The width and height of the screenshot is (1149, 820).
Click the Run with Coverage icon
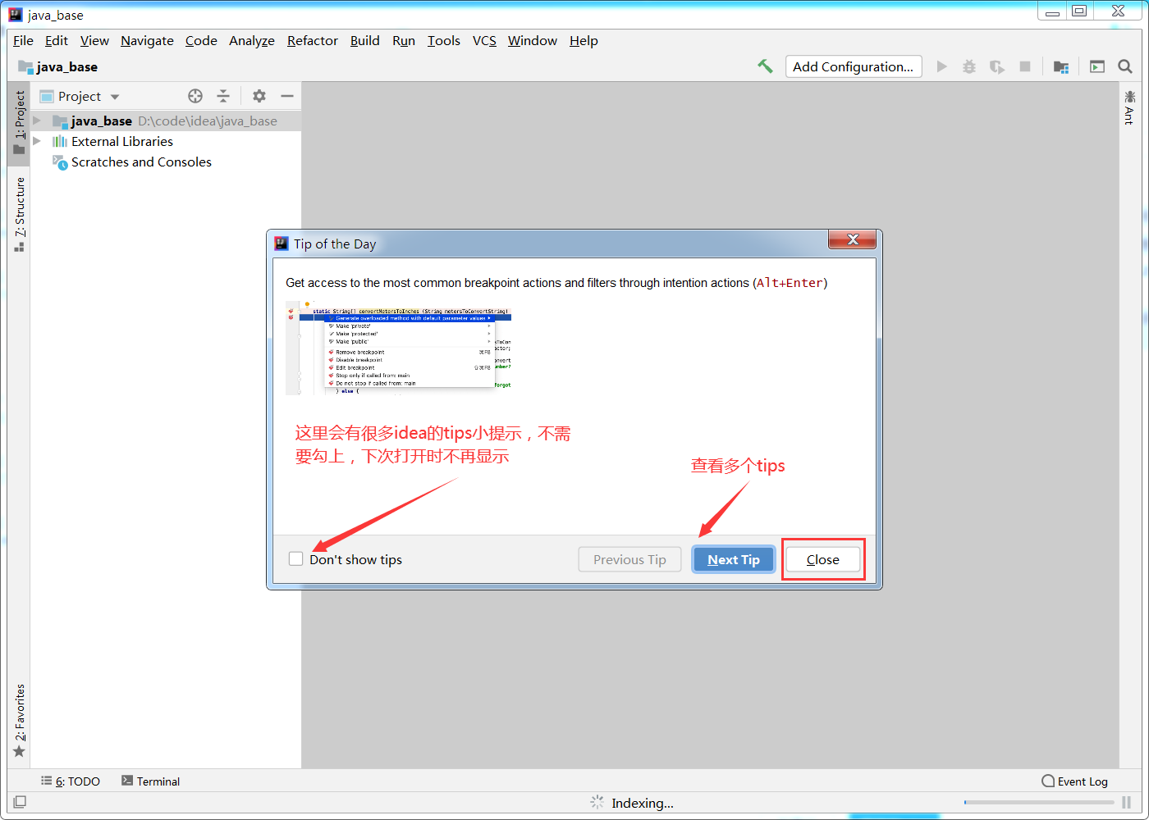[x=997, y=66]
